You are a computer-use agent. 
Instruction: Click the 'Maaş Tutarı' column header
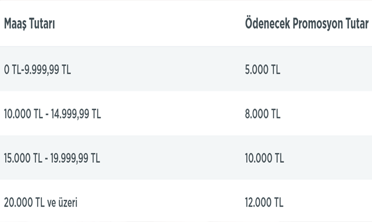(x=30, y=24)
